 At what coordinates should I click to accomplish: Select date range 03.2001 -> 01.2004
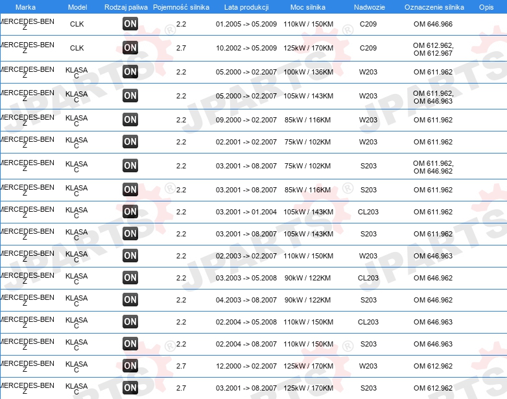(246, 212)
